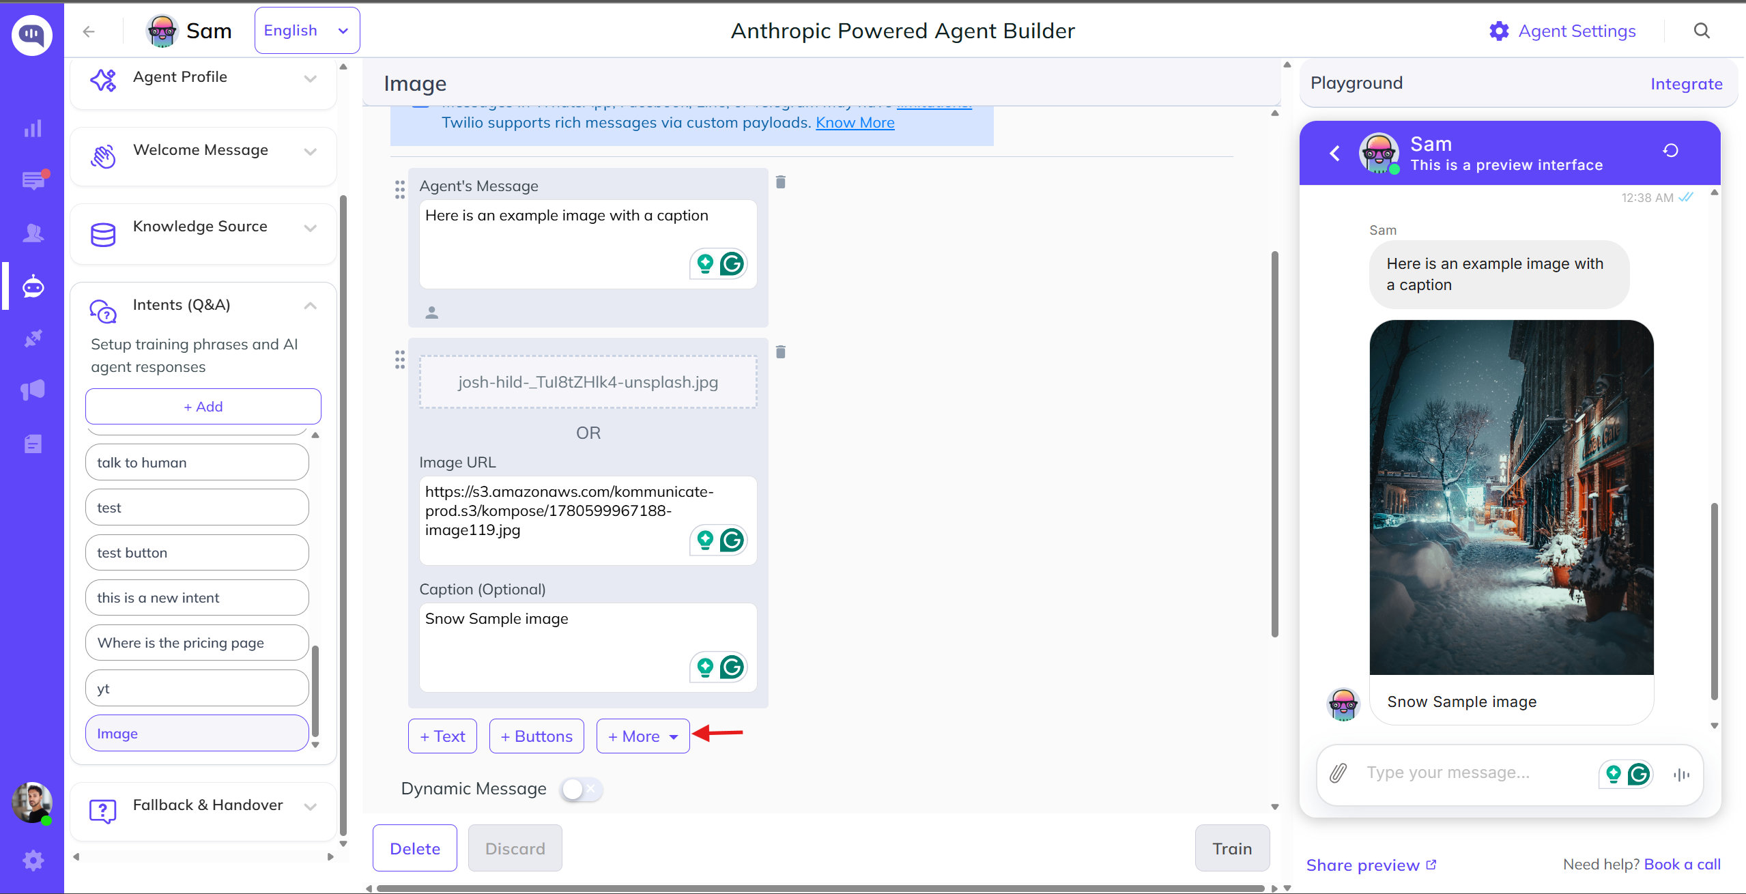
Task: Open the English language dropdown
Action: coord(307,31)
